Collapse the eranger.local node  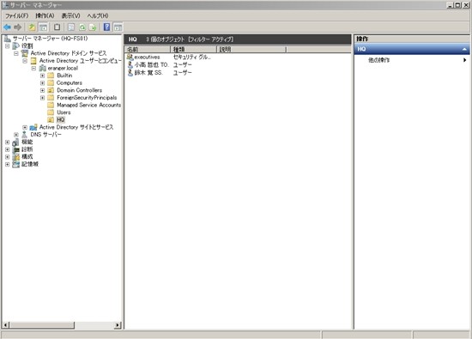pos(33,68)
